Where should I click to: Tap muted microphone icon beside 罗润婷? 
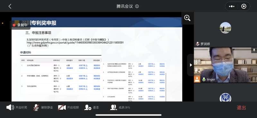point(198,44)
